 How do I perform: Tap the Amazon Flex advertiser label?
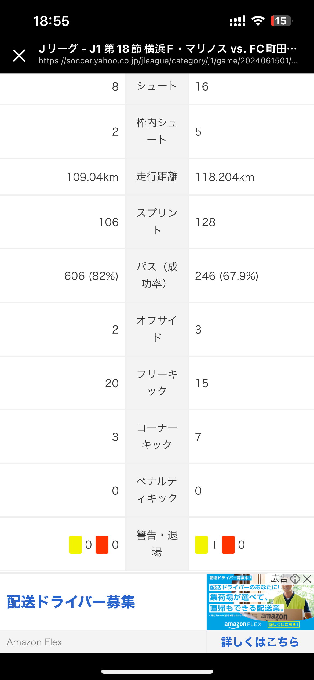point(34,642)
